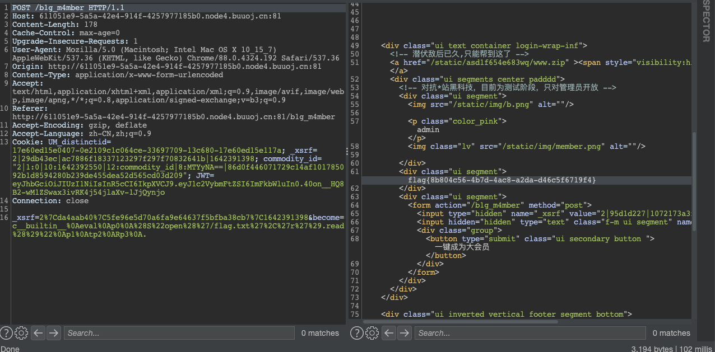Click the 'Content-Length: 178' header
The width and height of the screenshot is (715, 352).
point(55,25)
